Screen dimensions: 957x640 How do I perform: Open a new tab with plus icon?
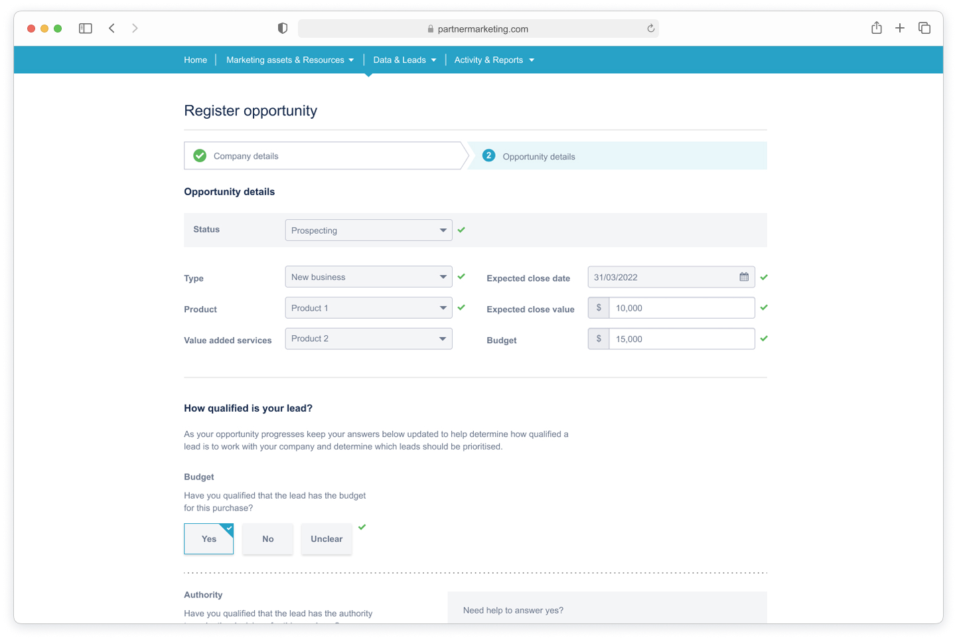pyautogui.click(x=899, y=28)
